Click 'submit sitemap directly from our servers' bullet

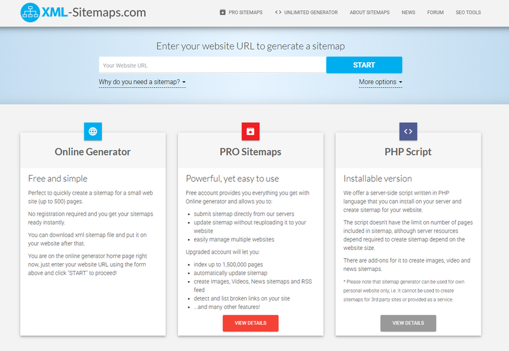244,214
